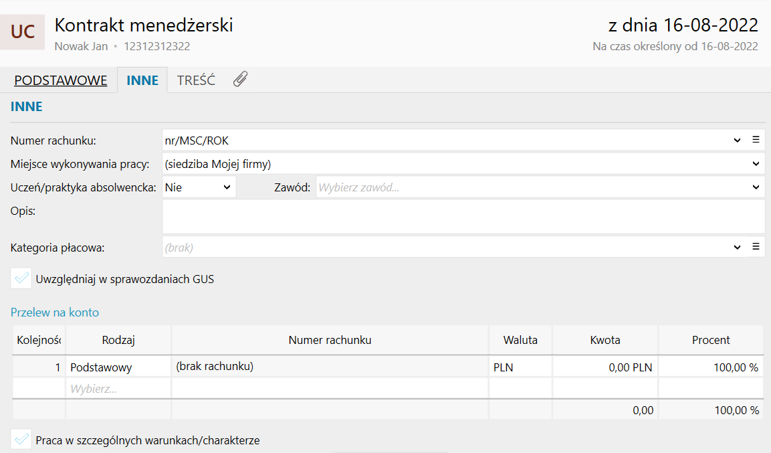This screenshot has width=771, height=453.
Task: Select the INNE tab
Action: [142, 80]
